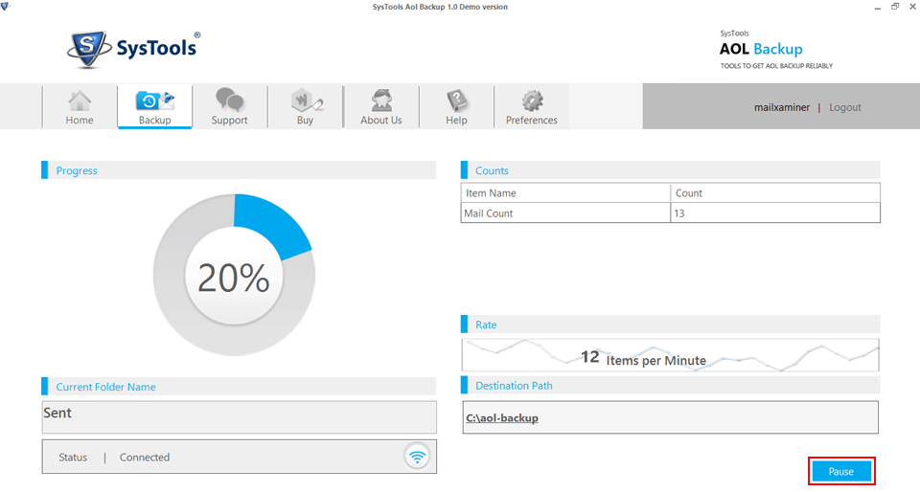Switch to the Help tab label
Image resolution: width=920 pixels, height=492 pixels.
pyautogui.click(x=456, y=120)
